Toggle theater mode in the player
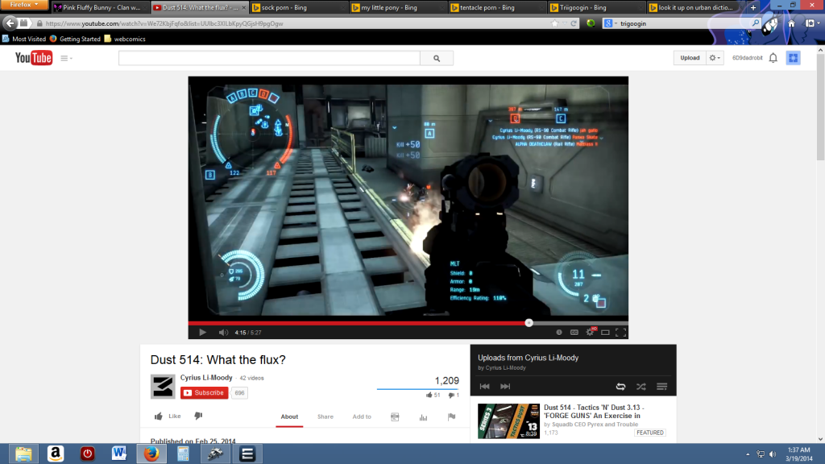 coord(606,333)
